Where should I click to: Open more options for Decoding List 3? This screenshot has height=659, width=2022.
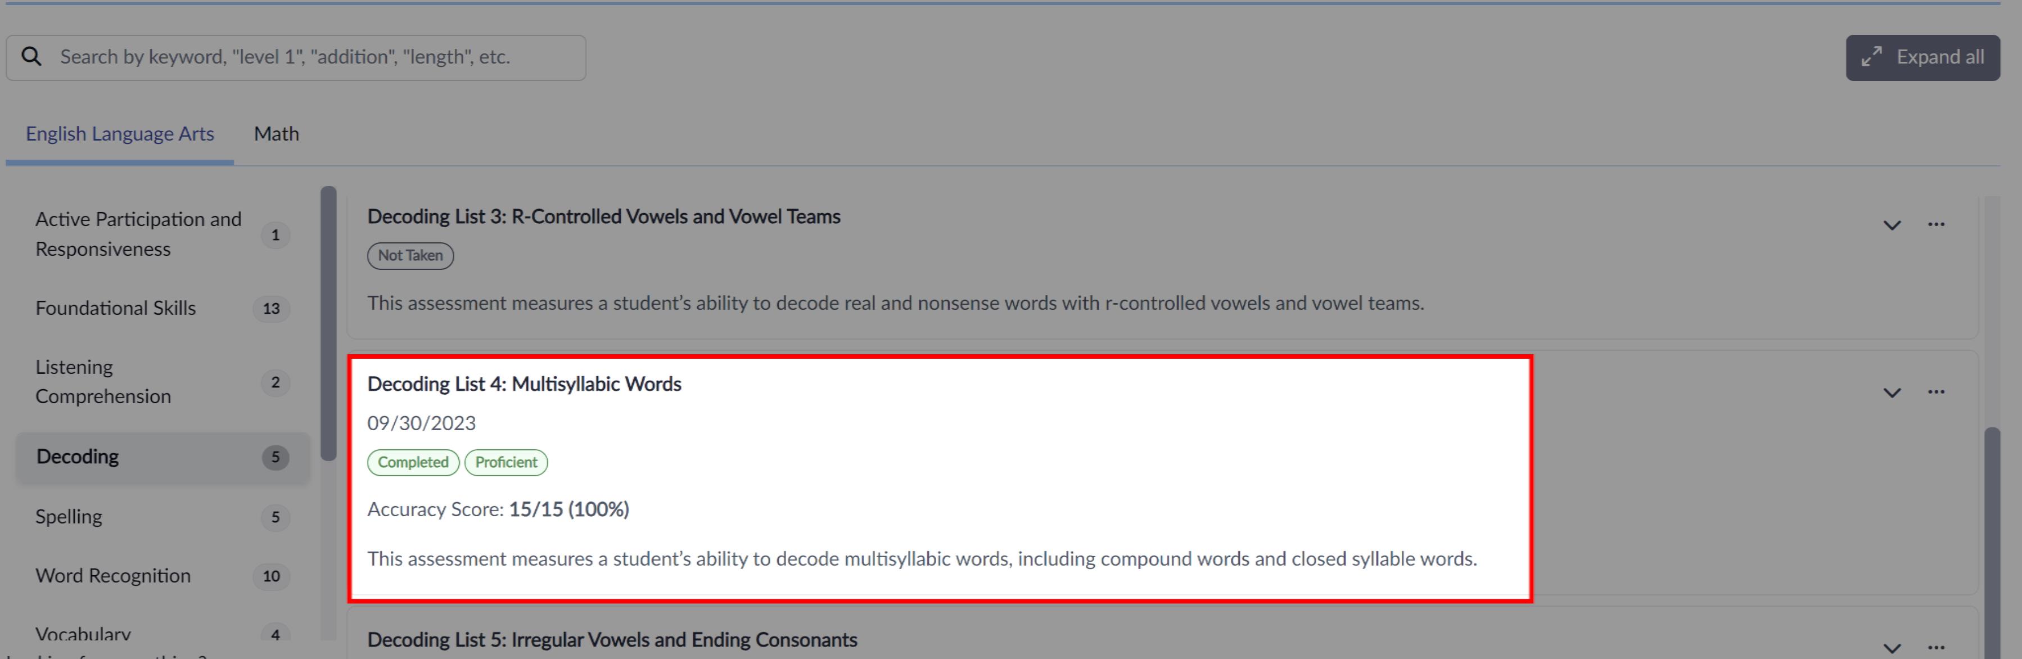pyautogui.click(x=1937, y=224)
